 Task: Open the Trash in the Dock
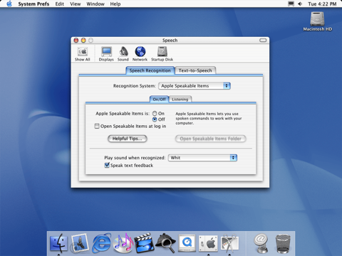click(x=283, y=243)
